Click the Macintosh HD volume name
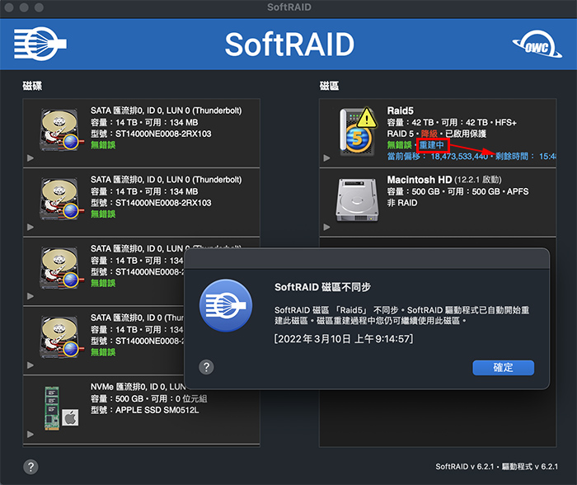 click(419, 180)
